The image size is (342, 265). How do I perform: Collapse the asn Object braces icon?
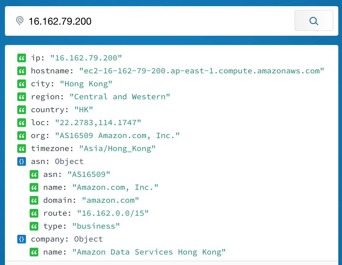[22, 161]
